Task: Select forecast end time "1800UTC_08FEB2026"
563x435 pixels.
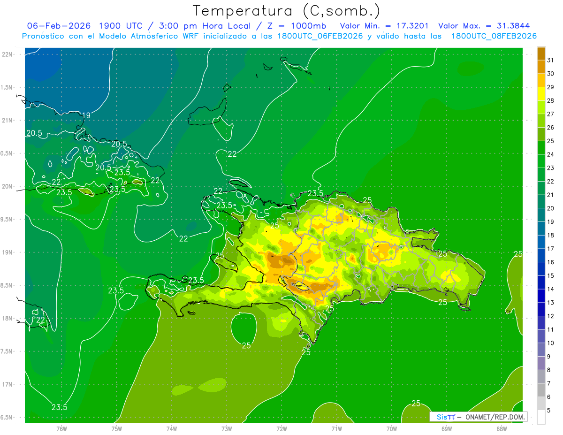Action: click(494, 36)
